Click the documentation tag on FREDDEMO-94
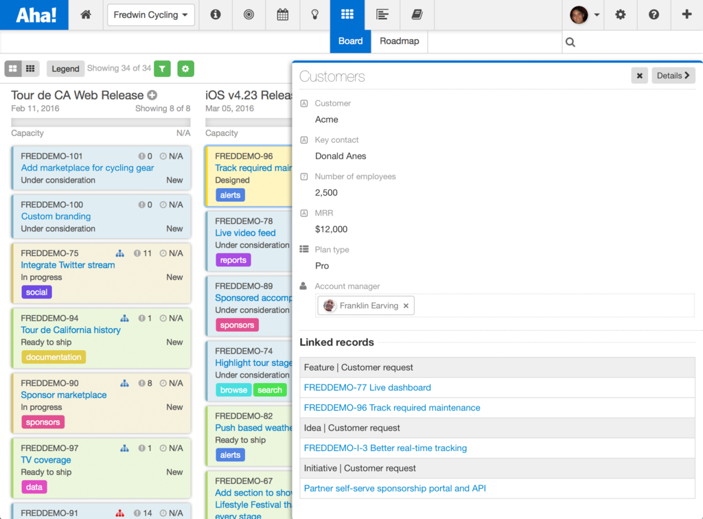The width and height of the screenshot is (703, 519). pyautogui.click(x=54, y=357)
